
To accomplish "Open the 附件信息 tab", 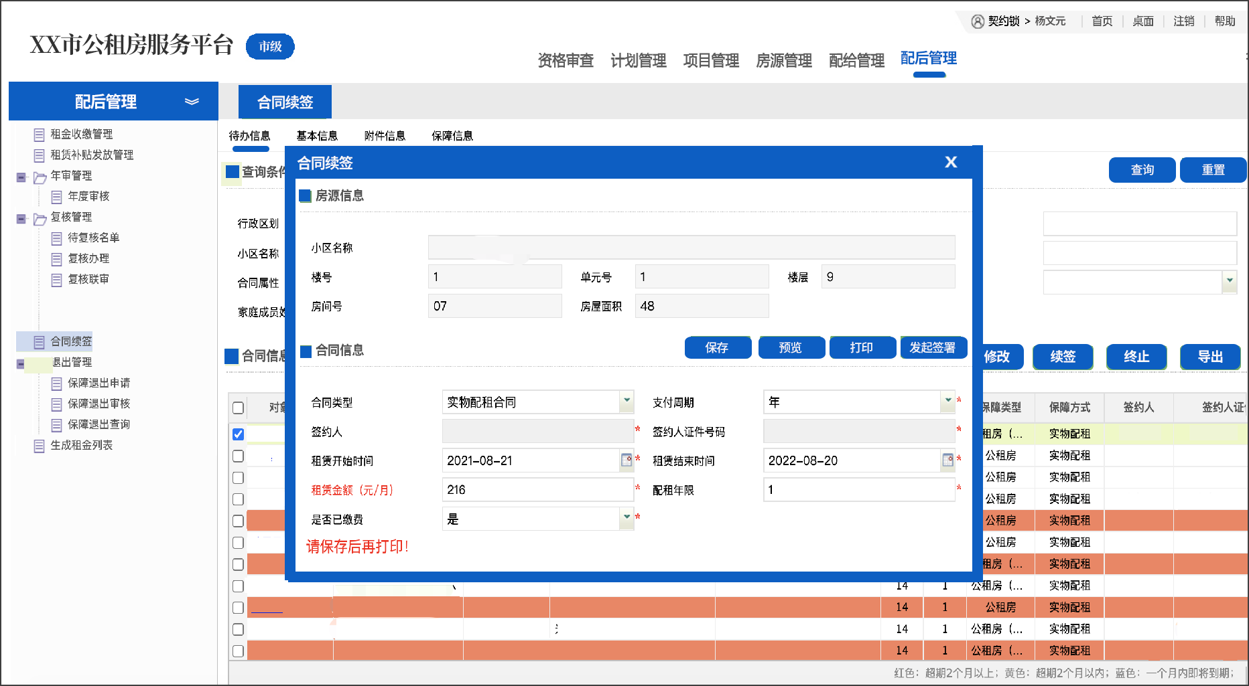I will pos(385,136).
